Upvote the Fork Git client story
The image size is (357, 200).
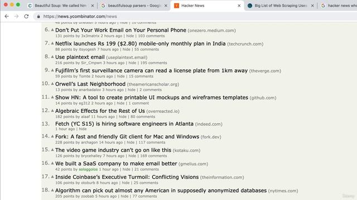click(52, 136)
